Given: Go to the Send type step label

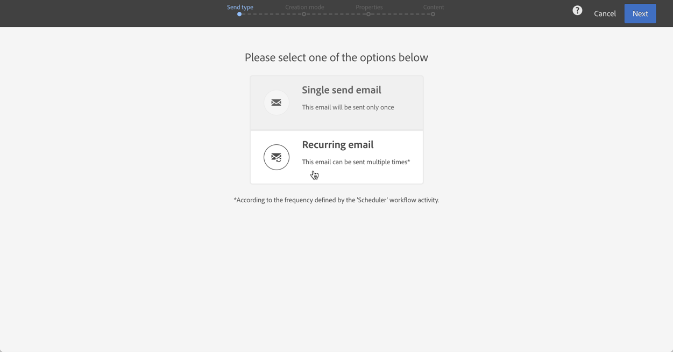Looking at the screenshot, I should (240, 7).
